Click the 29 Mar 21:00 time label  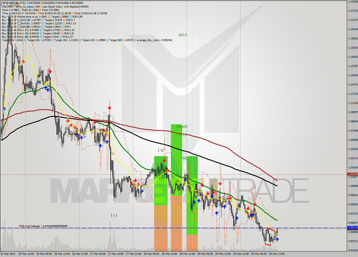[241, 254]
